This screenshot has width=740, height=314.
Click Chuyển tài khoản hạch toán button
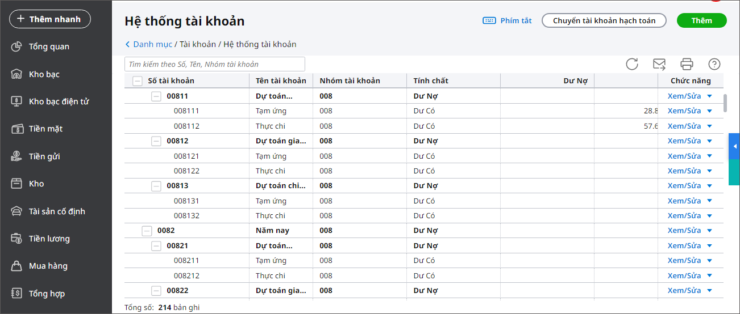[x=604, y=20]
